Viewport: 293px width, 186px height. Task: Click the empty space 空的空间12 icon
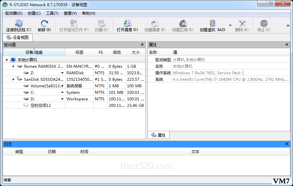pos(26,105)
